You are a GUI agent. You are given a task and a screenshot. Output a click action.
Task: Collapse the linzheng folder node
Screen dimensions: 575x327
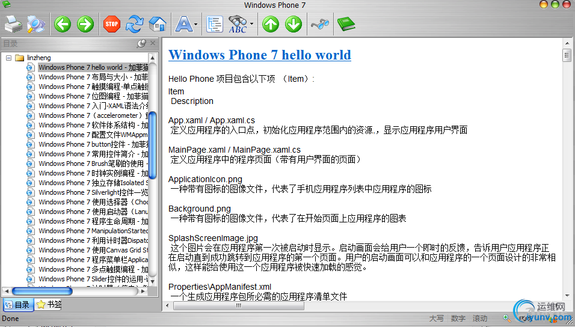click(8, 58)
